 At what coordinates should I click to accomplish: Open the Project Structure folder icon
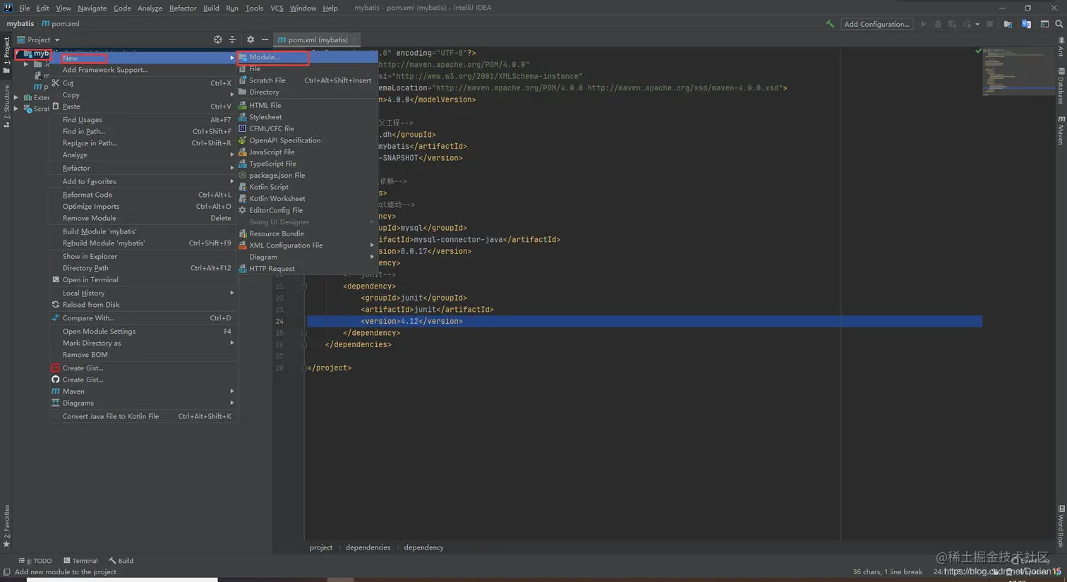(1008, 24)
